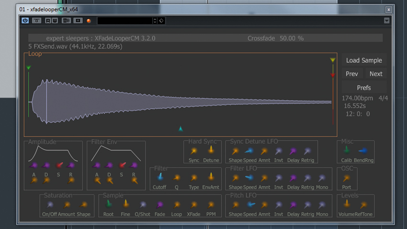Click the preset up/down stepper arrows
Image resolution: width=407 pixels, height=229 pixels.
tap(155, 21)
